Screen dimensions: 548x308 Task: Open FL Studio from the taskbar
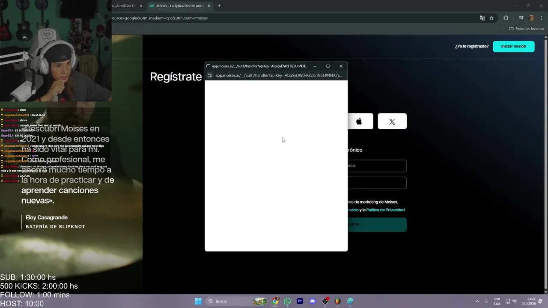pyautogui.click(x=337, y=301)
